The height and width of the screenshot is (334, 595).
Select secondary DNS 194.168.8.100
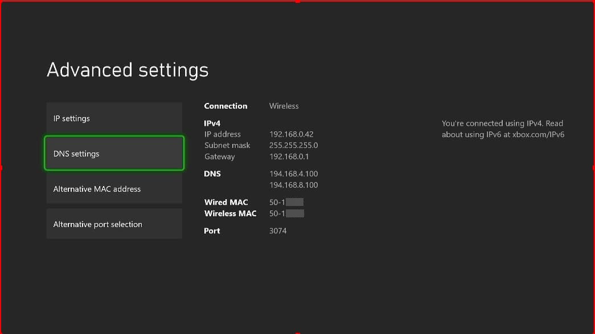[293, 185]
